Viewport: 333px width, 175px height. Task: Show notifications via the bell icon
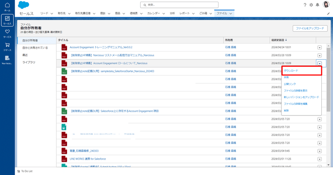click(318, 5)
